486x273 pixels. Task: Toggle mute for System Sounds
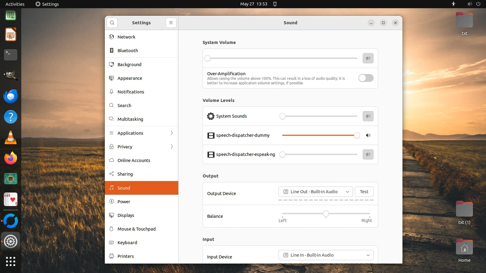click(x=368, y=116)
